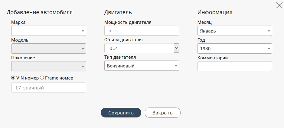Close the dialog with the X icon

(x=279, y=5)
